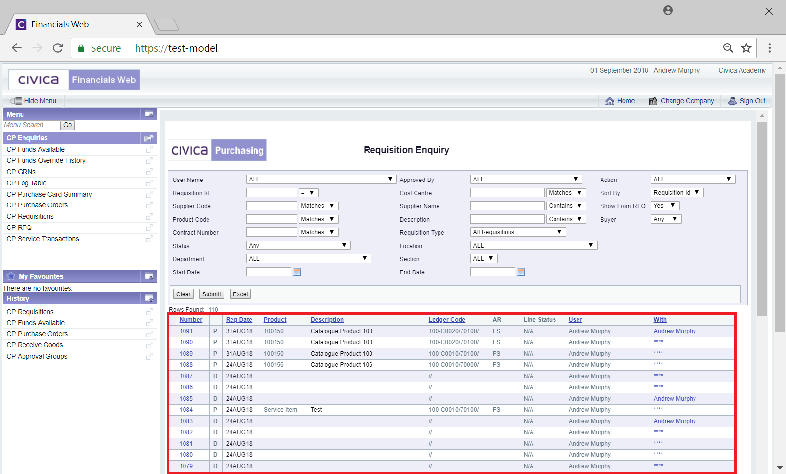Screen dimensions: 786x474
Task: Bookmark page with star icon
Action: coord(746,48)
